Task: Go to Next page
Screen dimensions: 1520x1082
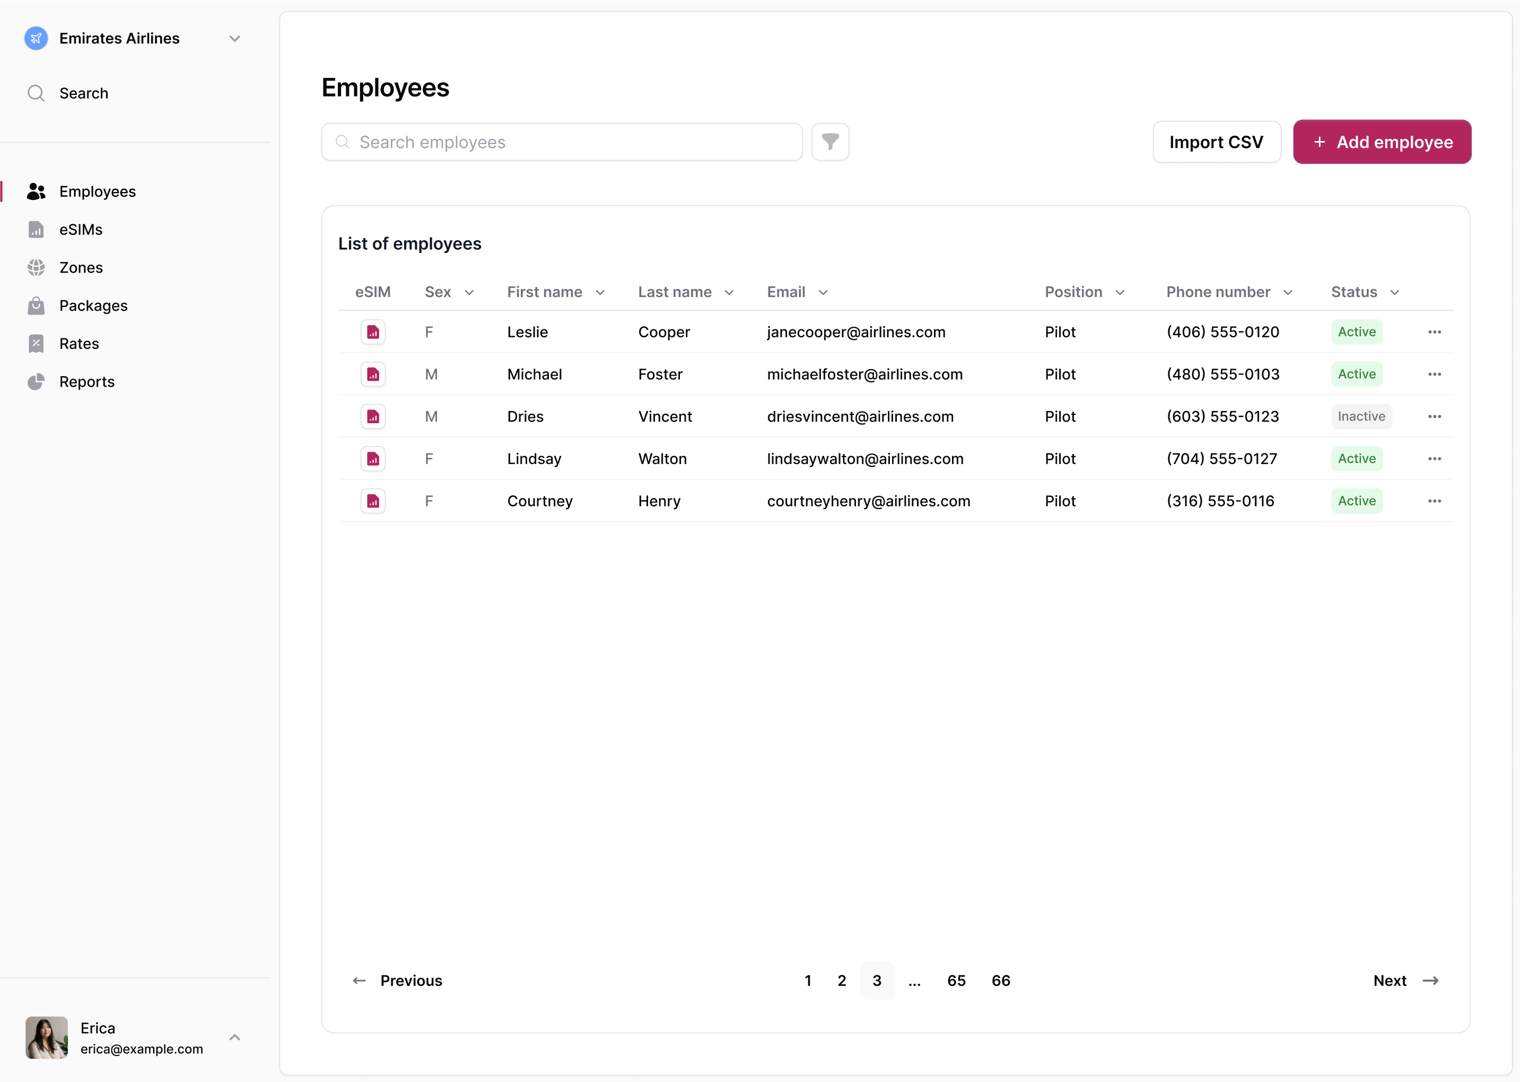Action: coord(1406,981)
